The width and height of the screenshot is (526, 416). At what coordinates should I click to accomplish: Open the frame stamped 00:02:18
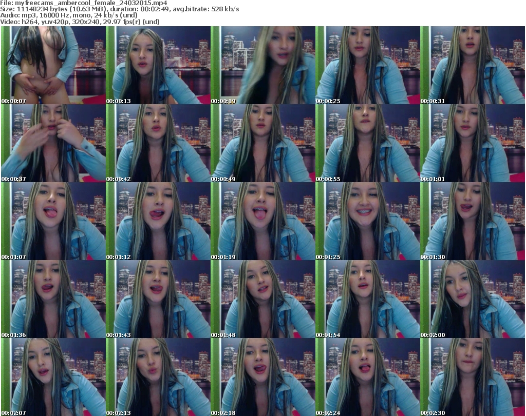pos(263,377)
